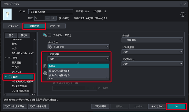Click the 出力 printer icon in tree

pos(10,77)
